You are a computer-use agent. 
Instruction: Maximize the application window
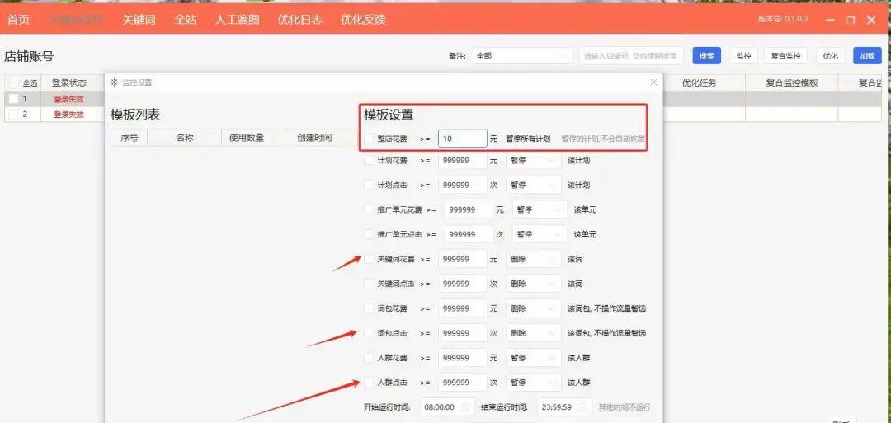851,20
